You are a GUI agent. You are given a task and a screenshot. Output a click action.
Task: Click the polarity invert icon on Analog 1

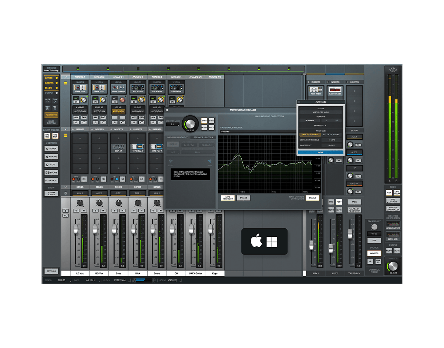pos(76,122)
